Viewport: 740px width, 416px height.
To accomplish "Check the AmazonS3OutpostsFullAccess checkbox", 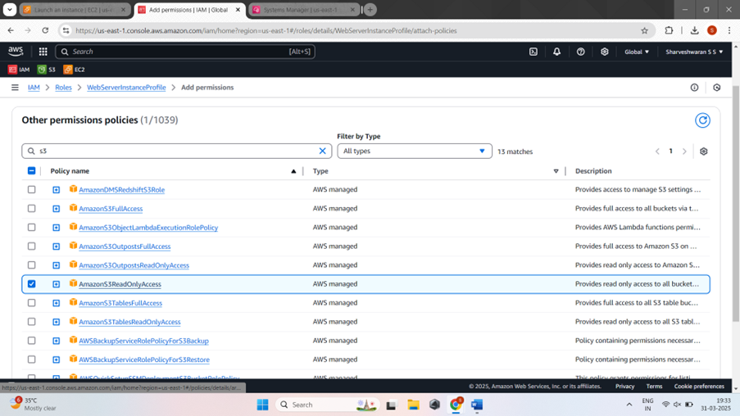I will [x=32, y=246].
